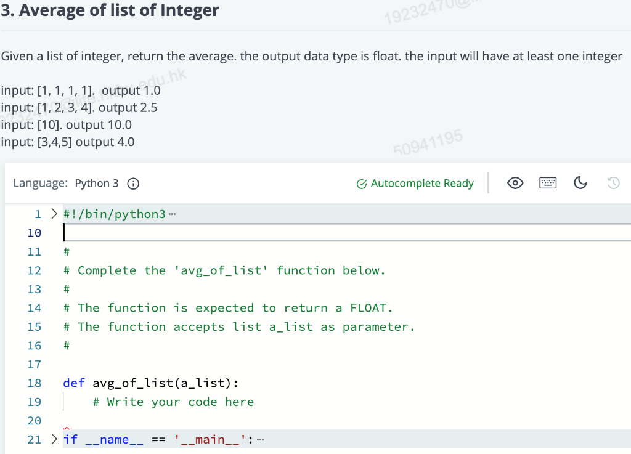Click the avg_of_list function definition
The image size is (631, 454).
click(148, 383)
